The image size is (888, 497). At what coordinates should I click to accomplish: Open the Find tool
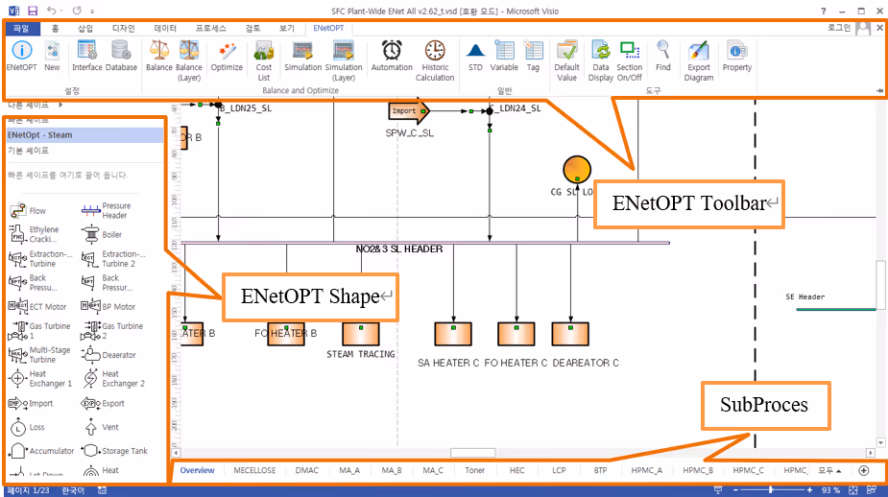pyautogui.click(x=663, y=56)
